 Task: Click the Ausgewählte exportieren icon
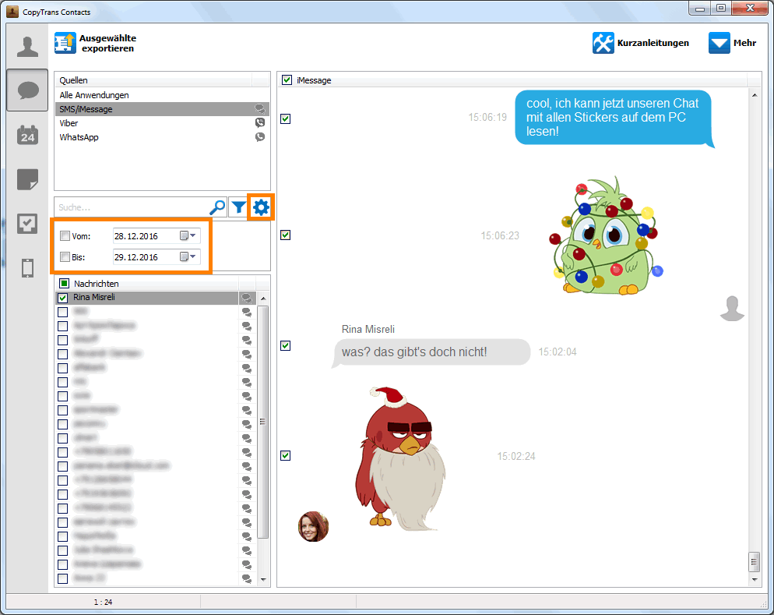[65, 43]
